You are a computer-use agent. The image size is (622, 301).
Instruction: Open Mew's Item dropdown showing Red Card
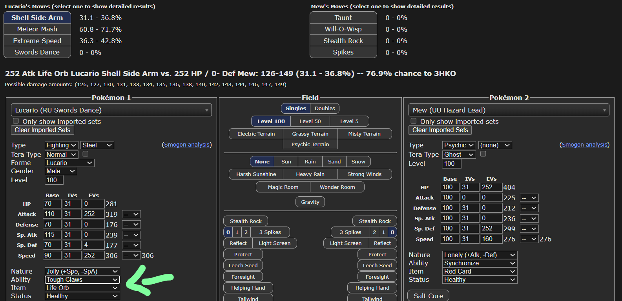point(479,272)
